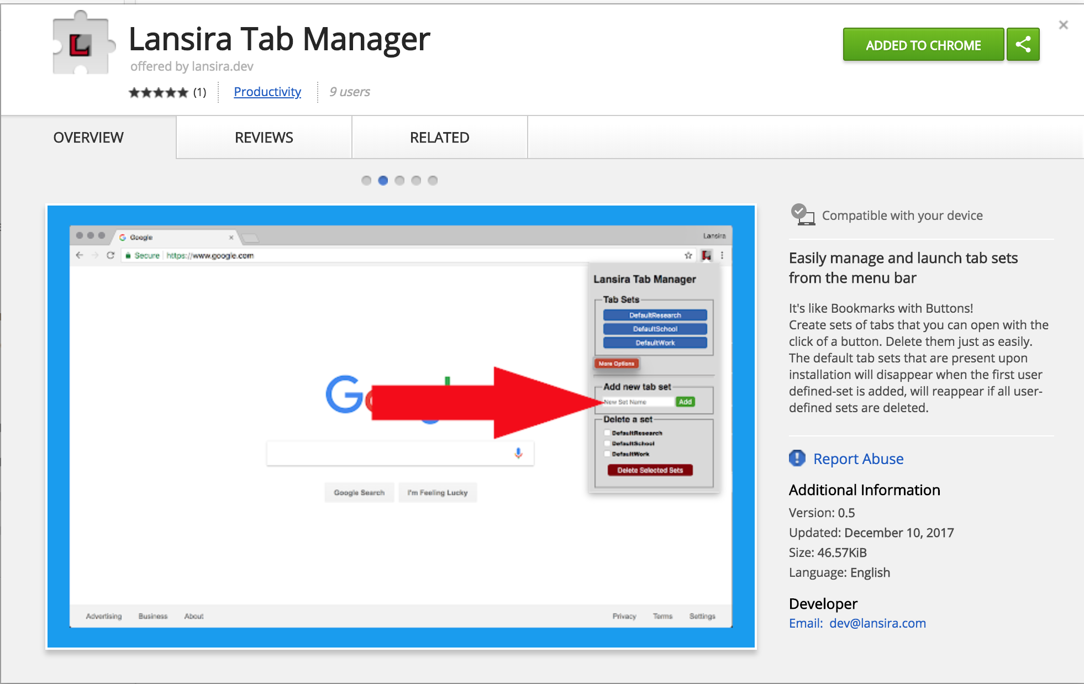Select the third carousel dot

[399, 181]
